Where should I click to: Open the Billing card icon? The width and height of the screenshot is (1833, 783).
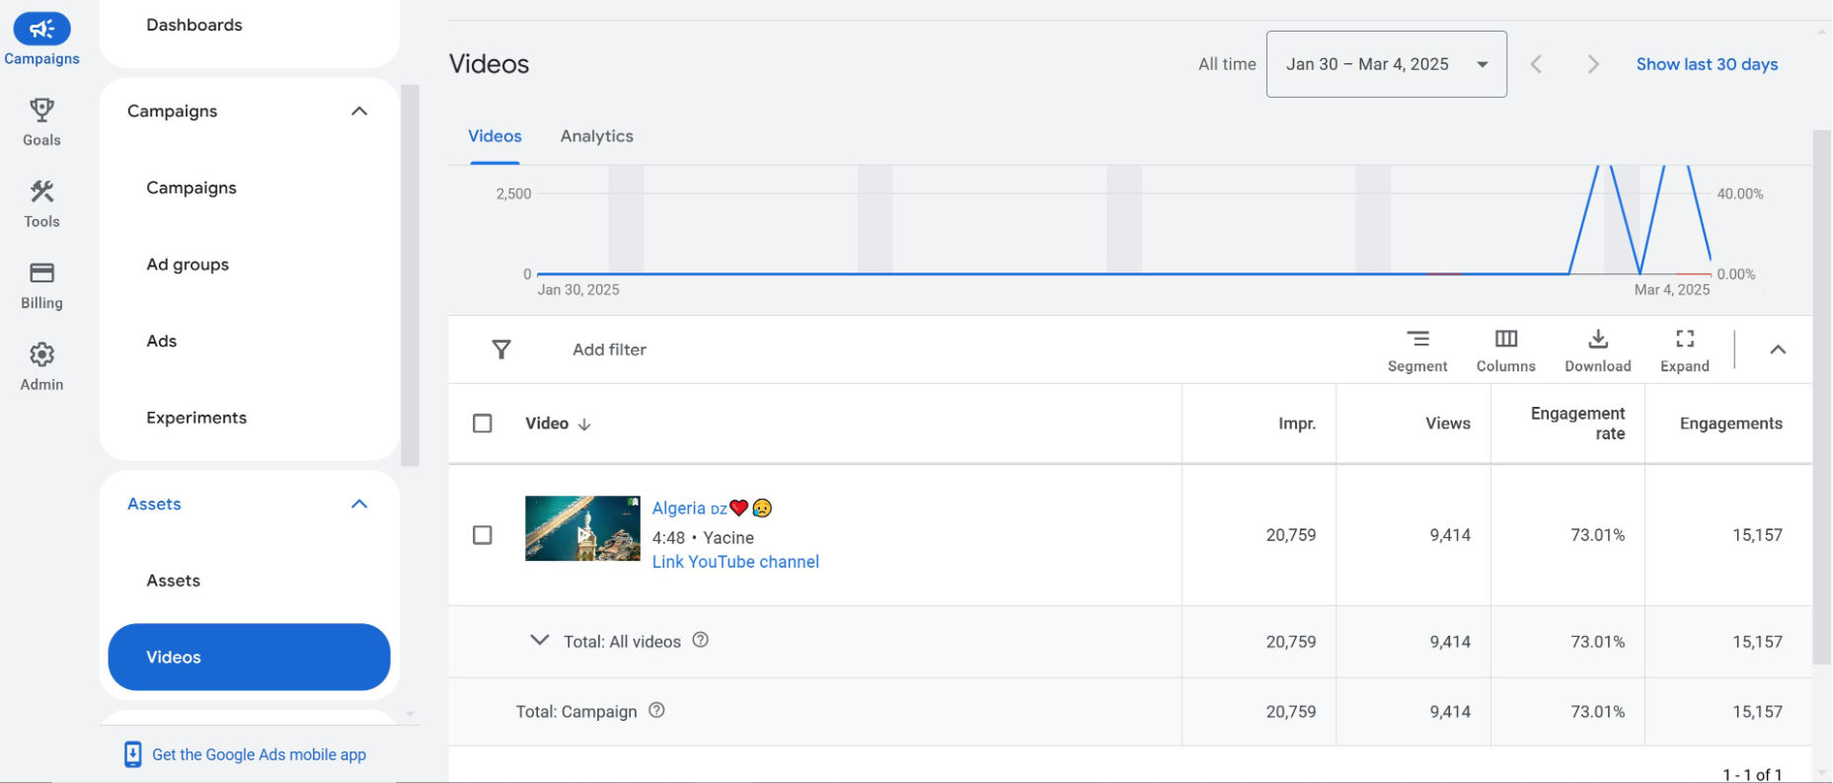tap(41, 274)
